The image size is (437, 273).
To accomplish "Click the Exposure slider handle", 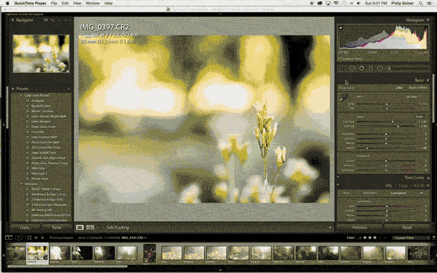I will tap(393, 122).
